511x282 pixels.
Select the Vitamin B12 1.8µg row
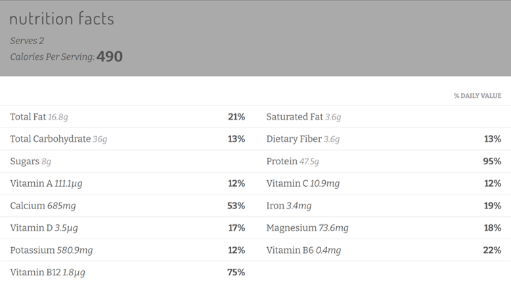[x=127, y=272]
